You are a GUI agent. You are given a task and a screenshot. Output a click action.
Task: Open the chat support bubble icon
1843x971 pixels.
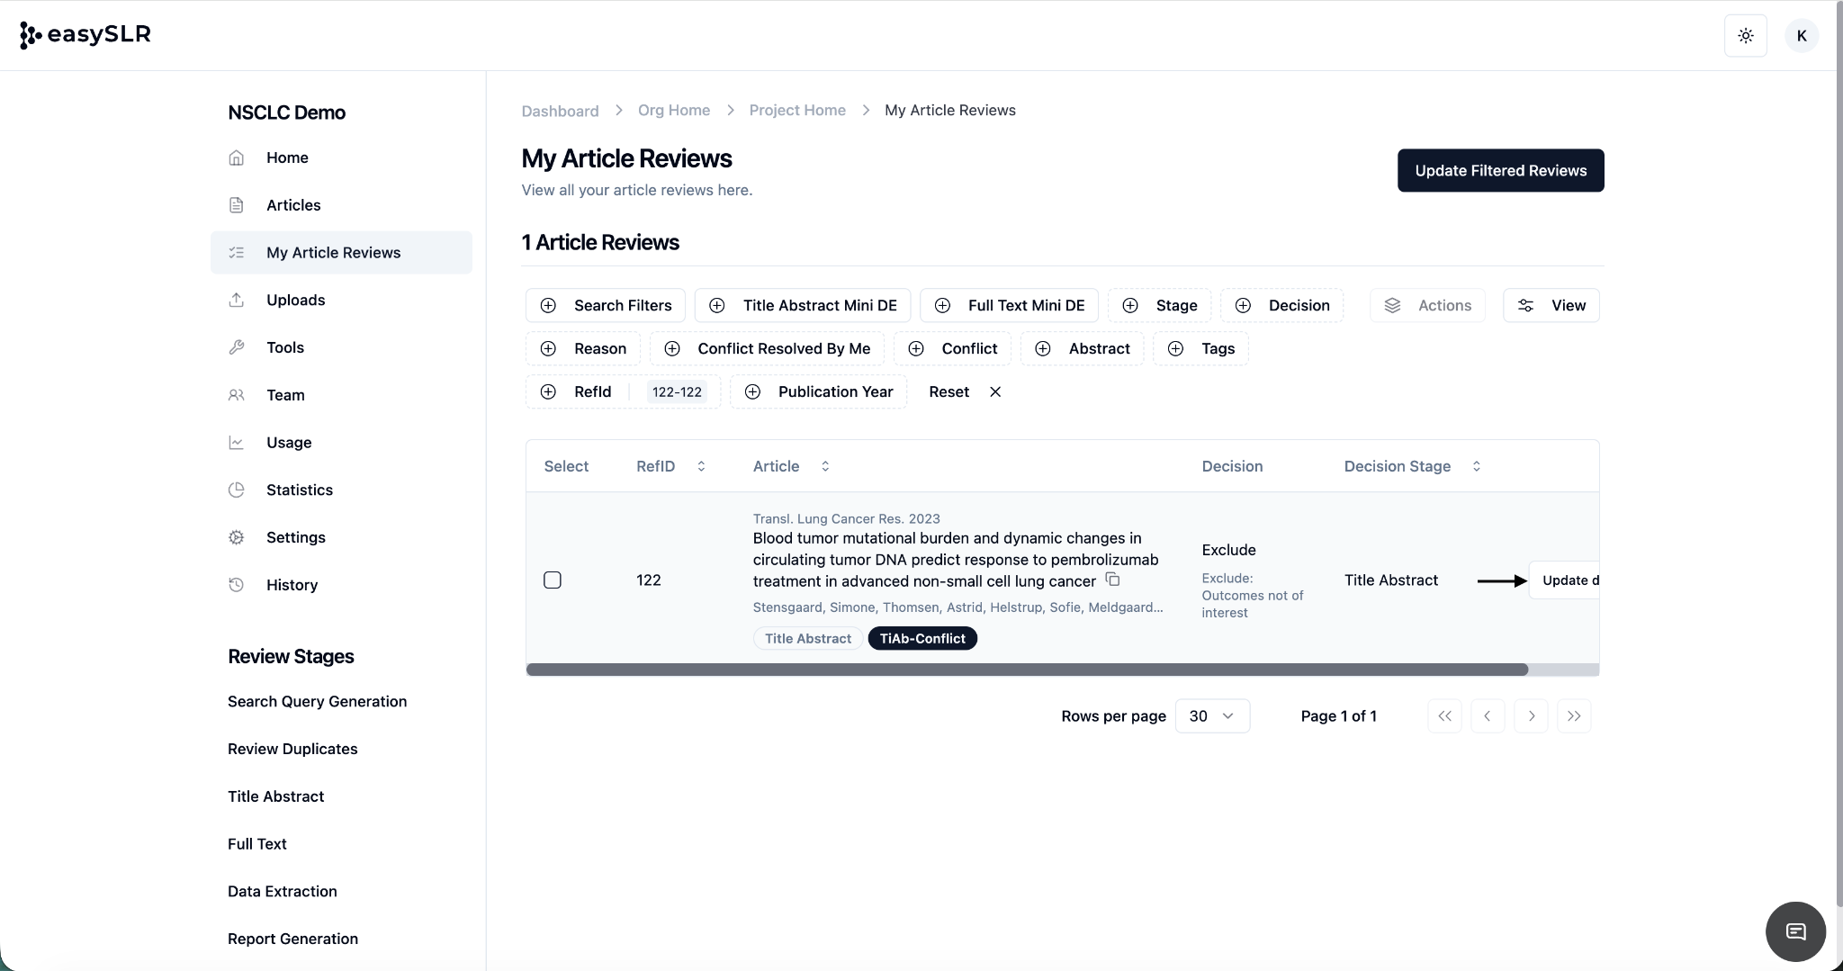(1795, 931)
